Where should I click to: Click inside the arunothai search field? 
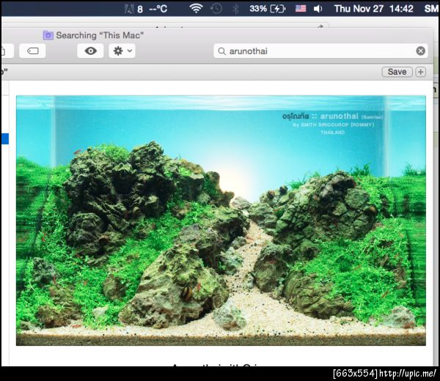point(320,51)
